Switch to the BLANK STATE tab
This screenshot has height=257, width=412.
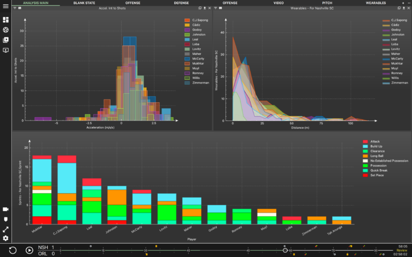84,3
